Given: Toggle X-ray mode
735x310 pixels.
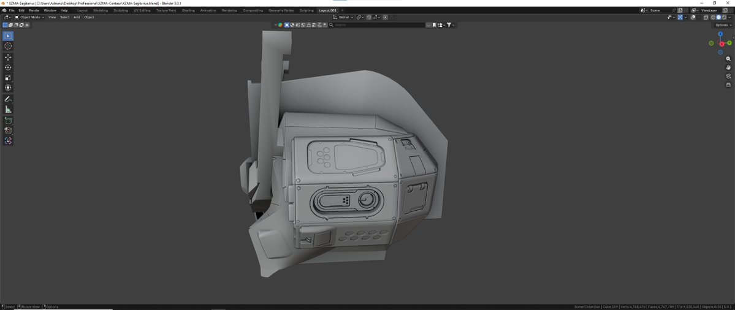Looking at the screenshot, I should click(x=706, y=17).
